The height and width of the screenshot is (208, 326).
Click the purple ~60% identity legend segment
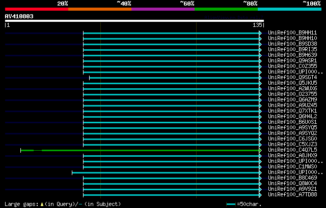(x=163, y=9)
